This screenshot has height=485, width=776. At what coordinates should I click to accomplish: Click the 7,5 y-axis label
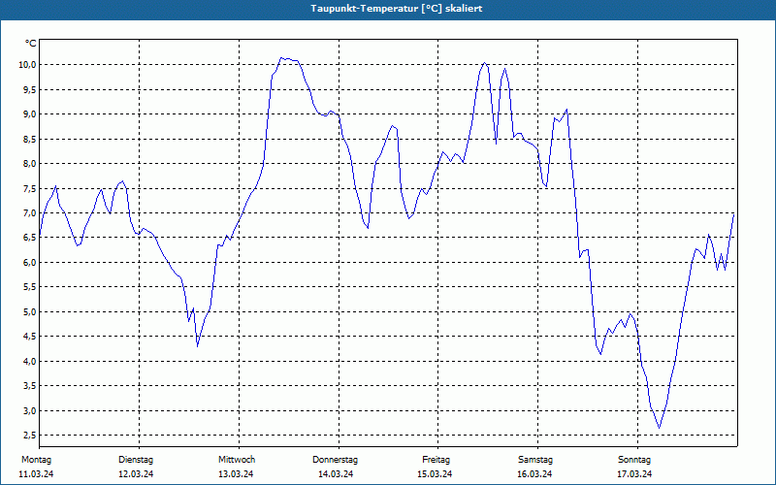pyautogui.click(x=30, y=188)
